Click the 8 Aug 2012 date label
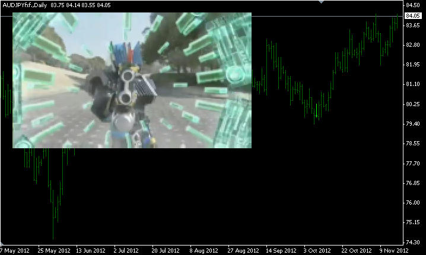426x255 pixels. point(204,250)
